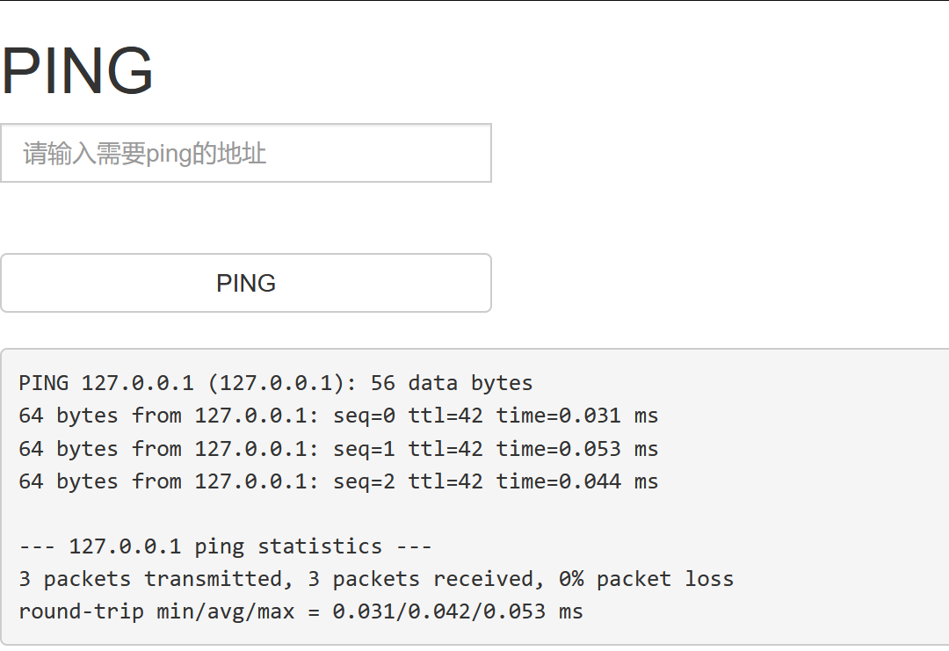Click the time=0.031 ms value

tap(576, 416)
